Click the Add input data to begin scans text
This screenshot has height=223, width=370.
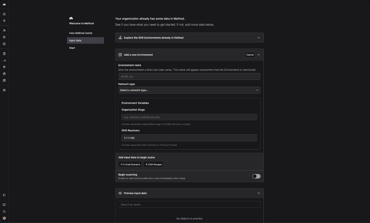coord(137,157)
